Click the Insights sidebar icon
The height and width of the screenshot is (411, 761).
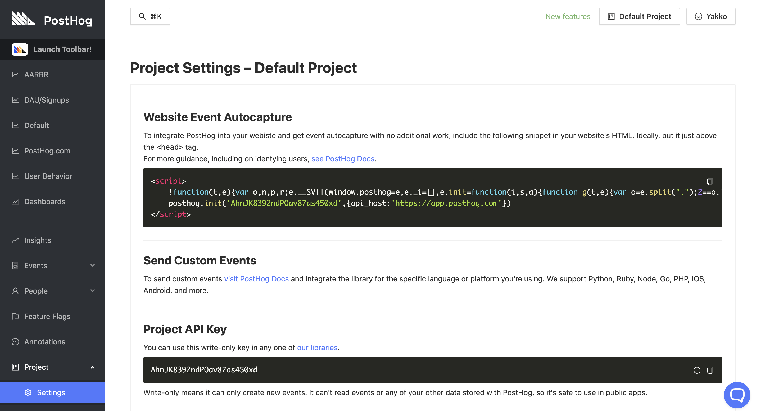(x=15, y=240)
